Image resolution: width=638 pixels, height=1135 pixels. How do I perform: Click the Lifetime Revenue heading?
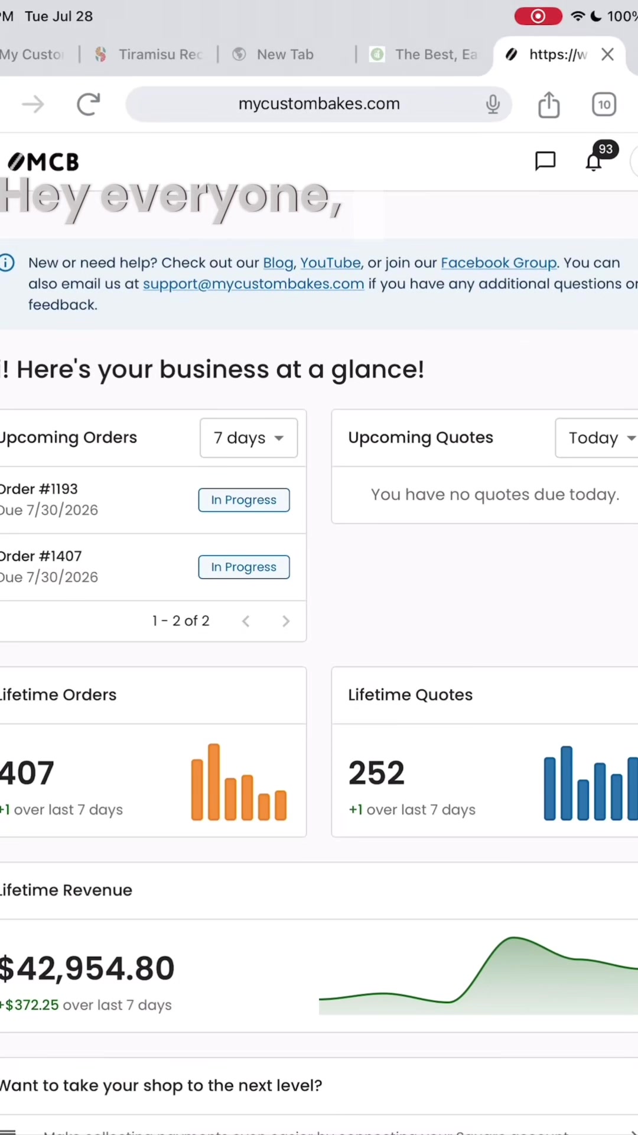66,890
